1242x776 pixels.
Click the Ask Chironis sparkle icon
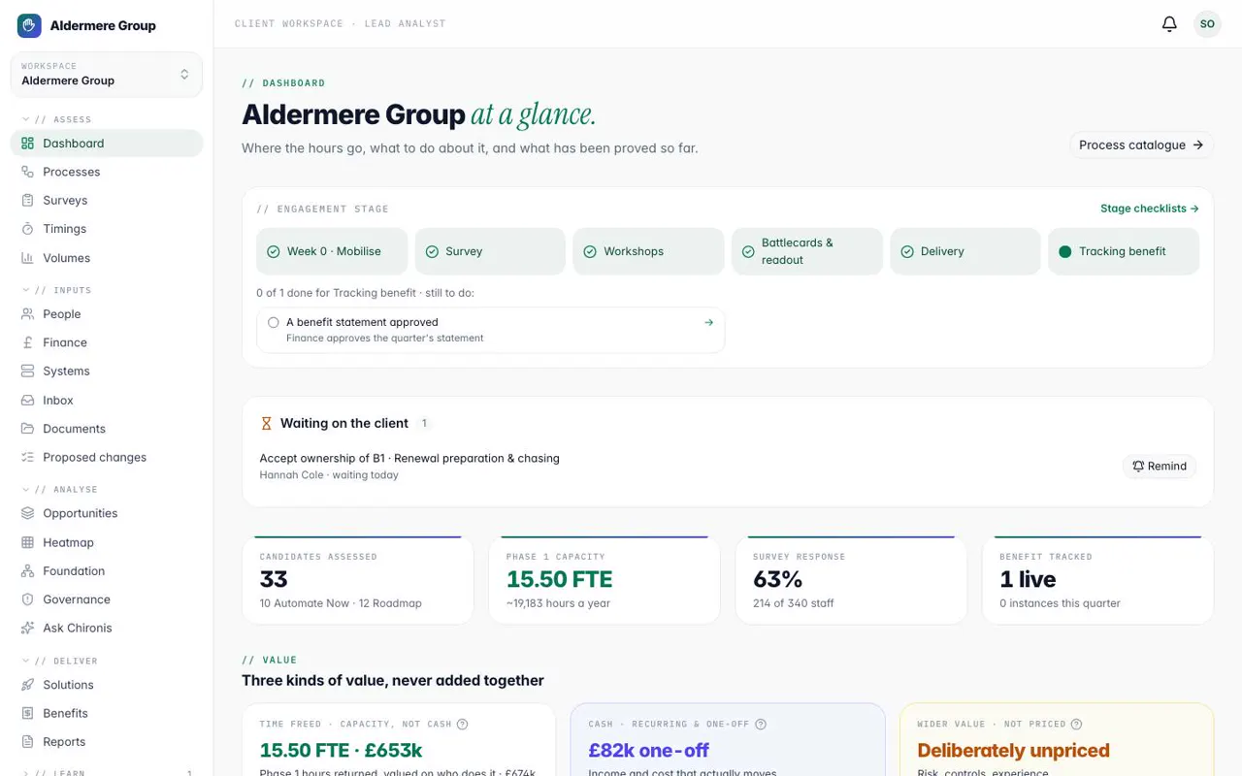tap(27, 628)
